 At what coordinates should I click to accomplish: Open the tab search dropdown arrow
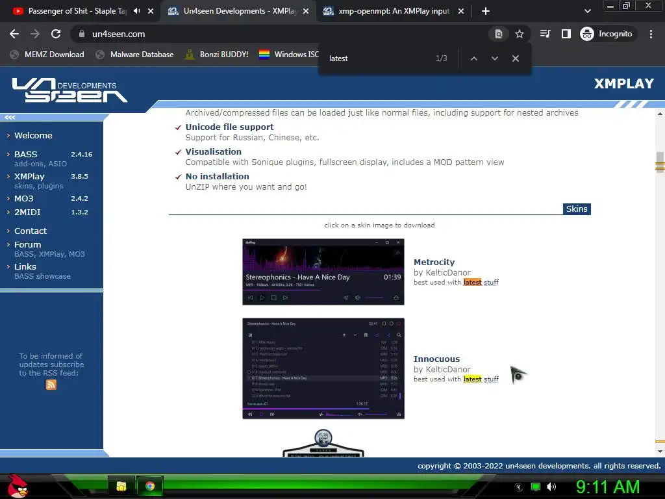click(x=587, y=11)
